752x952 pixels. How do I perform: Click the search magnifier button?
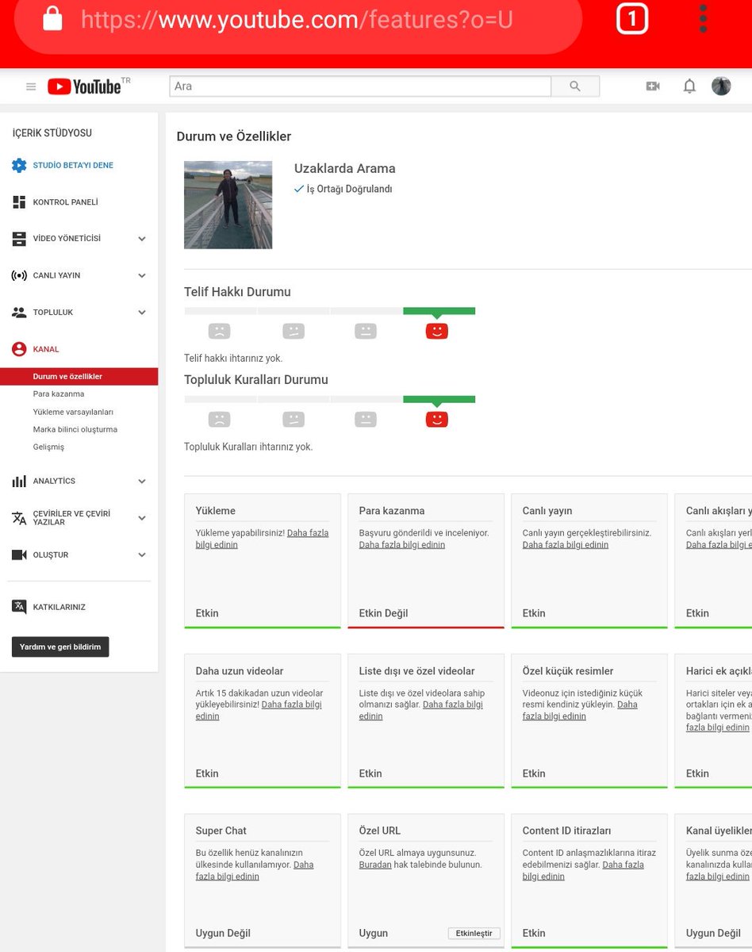575,86
